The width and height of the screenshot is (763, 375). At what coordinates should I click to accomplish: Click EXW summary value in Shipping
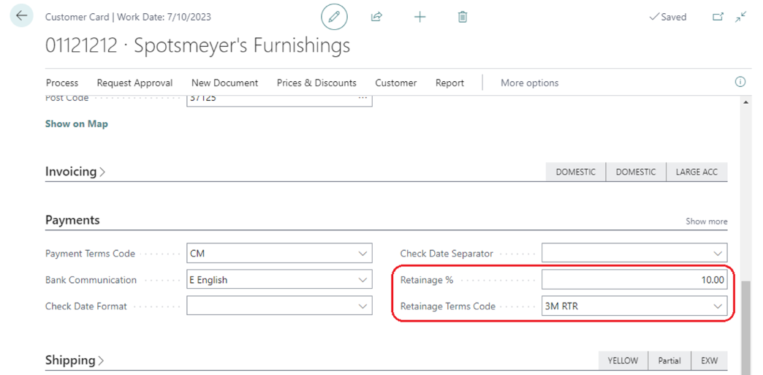[710, 361]
